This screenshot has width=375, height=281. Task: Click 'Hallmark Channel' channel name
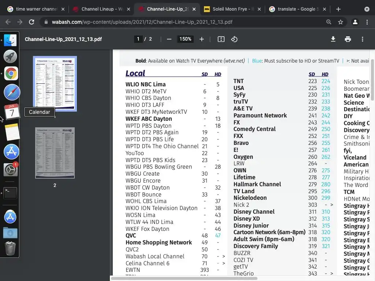pyautogui.click(x=257, y=184)
